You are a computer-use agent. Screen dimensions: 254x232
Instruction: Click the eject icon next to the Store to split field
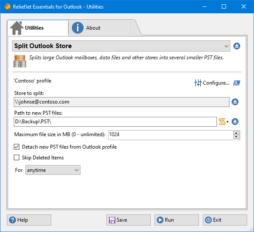click(235, 102)
